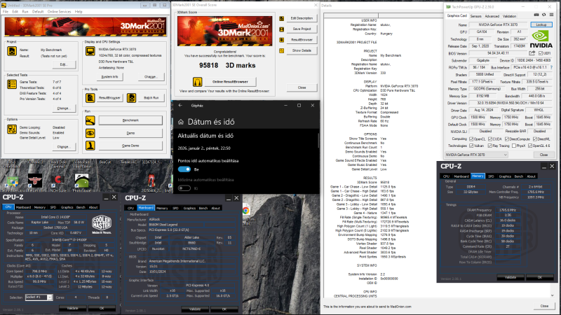
Task: Click the Options icon in 3DMark2001
Action: 12,129
